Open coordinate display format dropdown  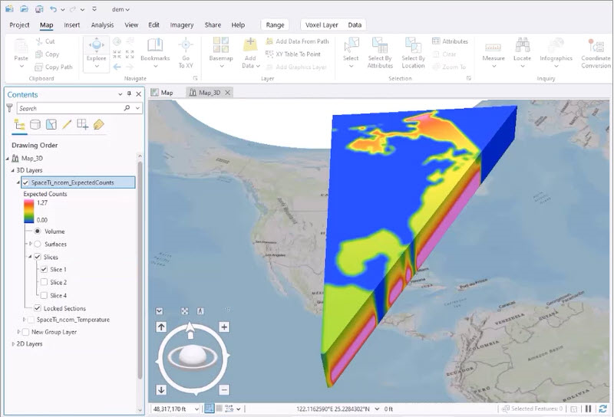click(x=377, y=409)
